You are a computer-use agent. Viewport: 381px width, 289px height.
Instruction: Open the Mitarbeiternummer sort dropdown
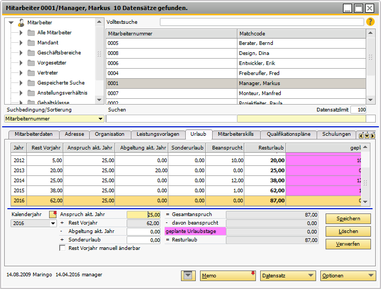coord(100,119)
